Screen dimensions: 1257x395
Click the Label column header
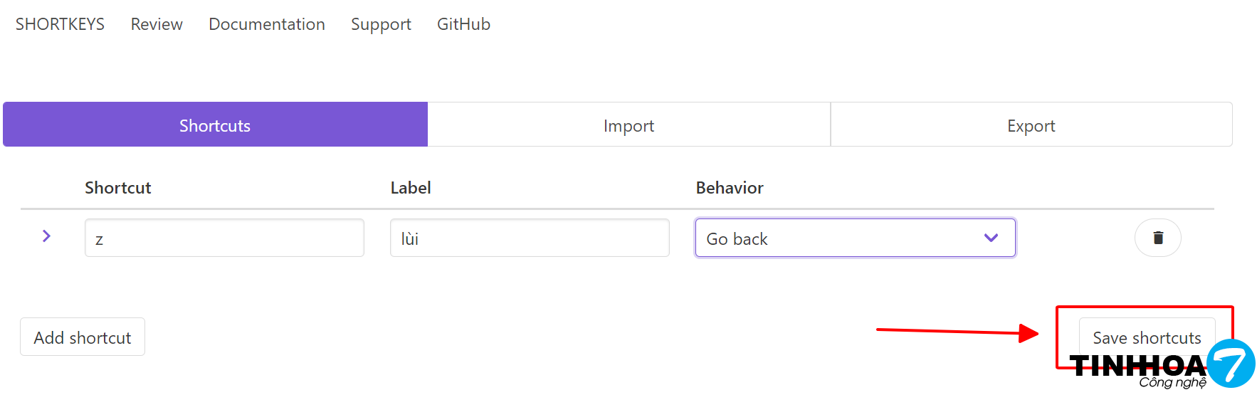coord(411,188)
